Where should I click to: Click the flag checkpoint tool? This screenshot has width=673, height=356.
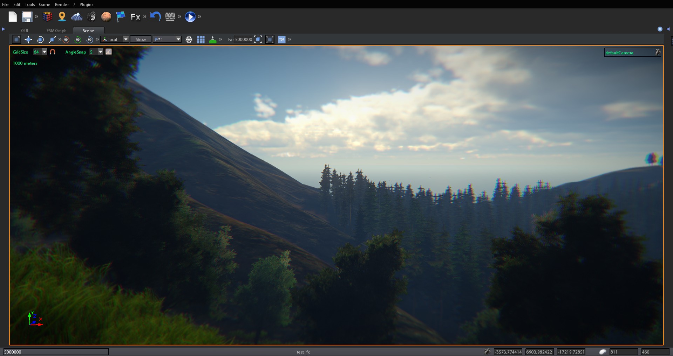121,16
